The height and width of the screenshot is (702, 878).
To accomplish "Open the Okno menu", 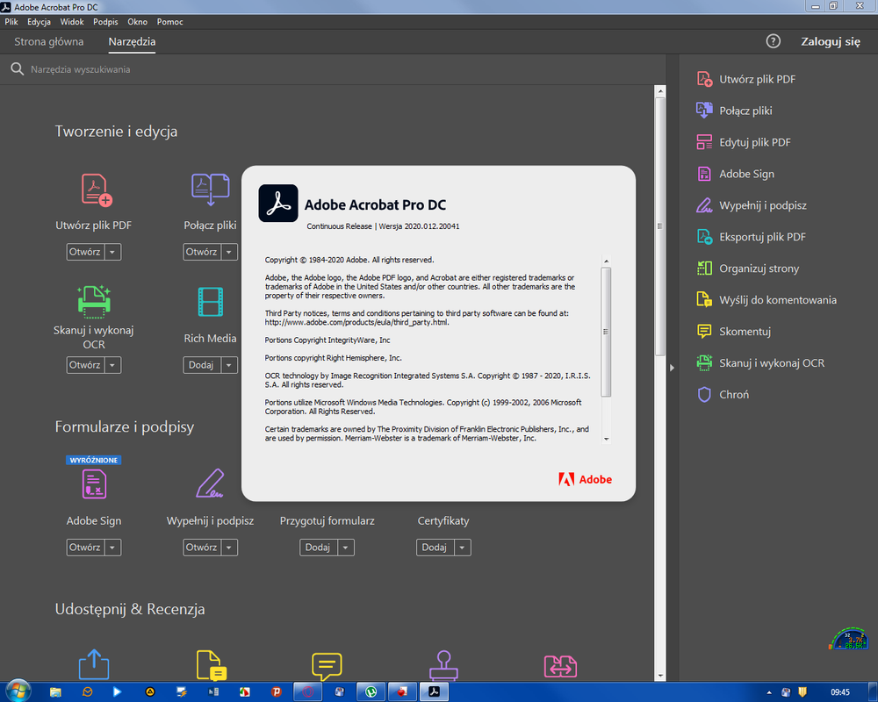I will [137, 22].
